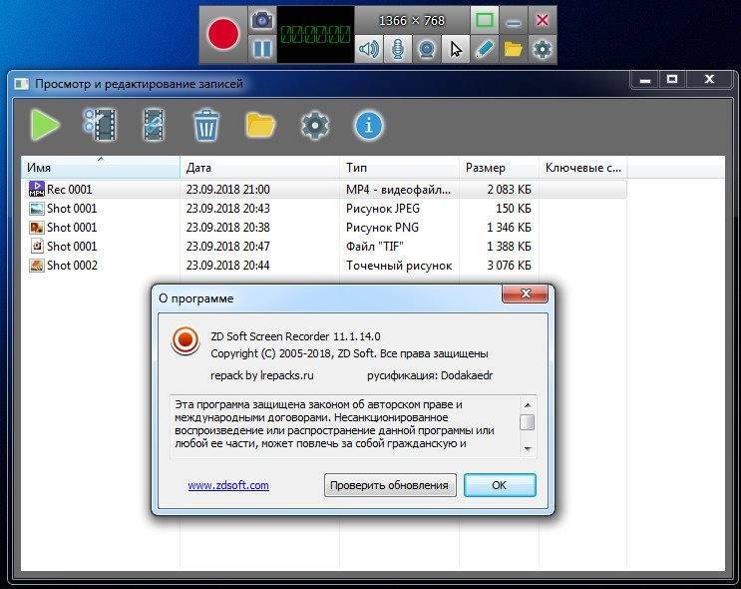The height and width of the screenshot is (589, 741).
Task: Click the pause button on recorder bar
Action: (x=262, y=49)
